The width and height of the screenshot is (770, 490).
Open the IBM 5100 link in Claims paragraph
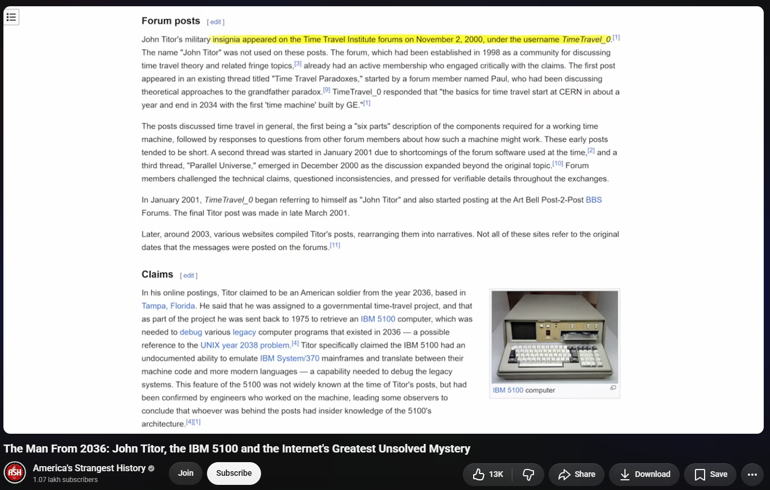(x=378, y=319)
